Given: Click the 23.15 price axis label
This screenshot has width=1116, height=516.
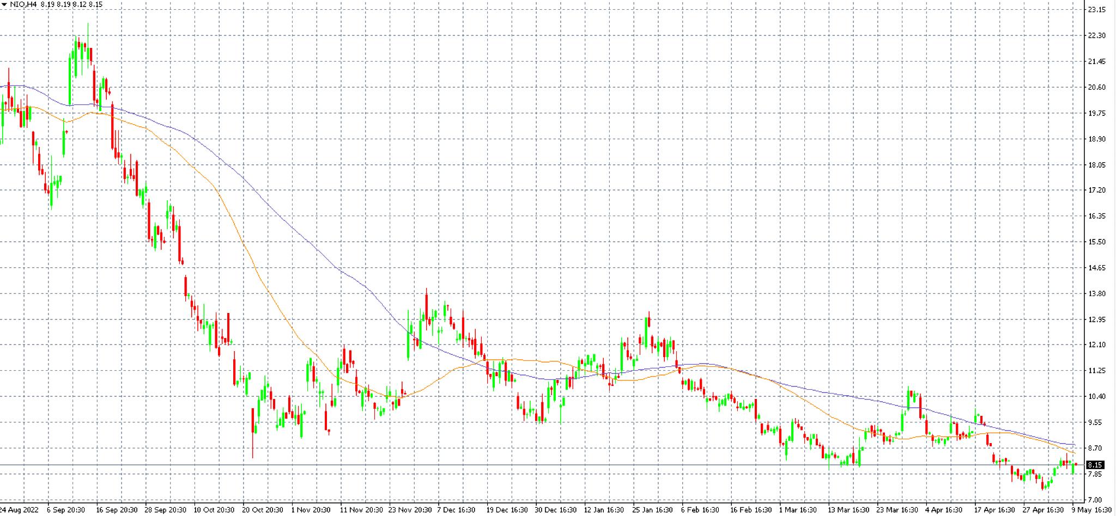Looking at the screenshot, I should (x=1096, y=10).
